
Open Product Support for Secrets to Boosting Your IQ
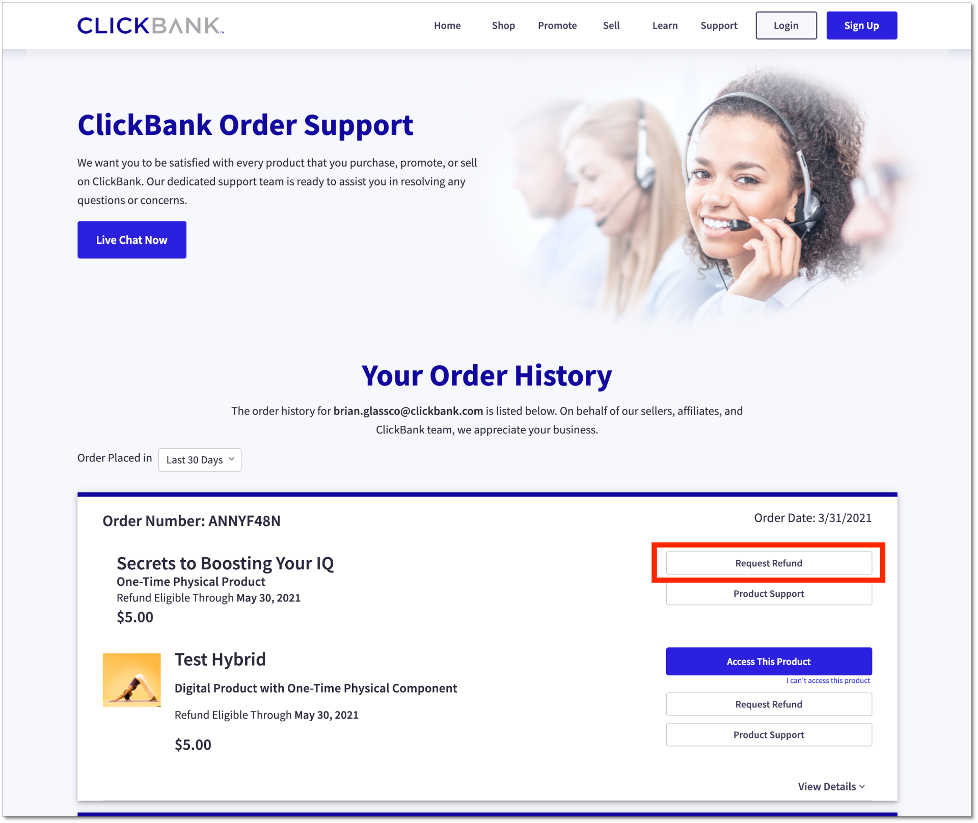tap(769, 594)
